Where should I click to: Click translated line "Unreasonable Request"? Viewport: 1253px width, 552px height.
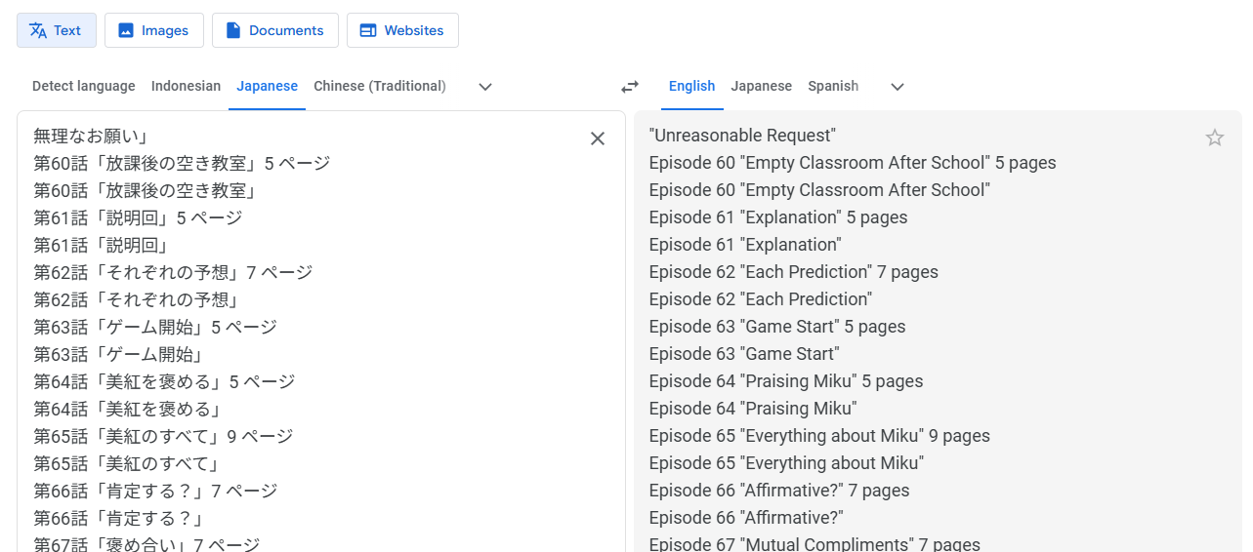pyautogui.click(x=742, y=136)
